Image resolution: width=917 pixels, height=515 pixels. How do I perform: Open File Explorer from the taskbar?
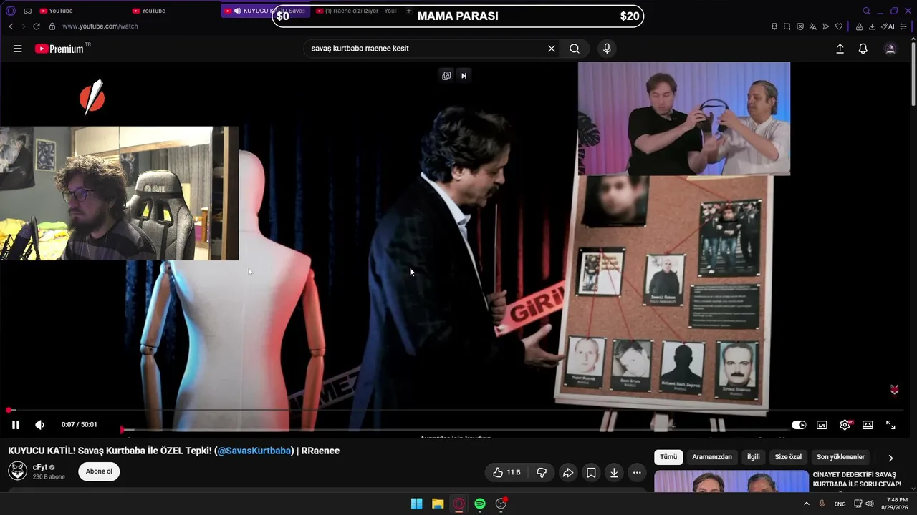(x=438, y=504)
